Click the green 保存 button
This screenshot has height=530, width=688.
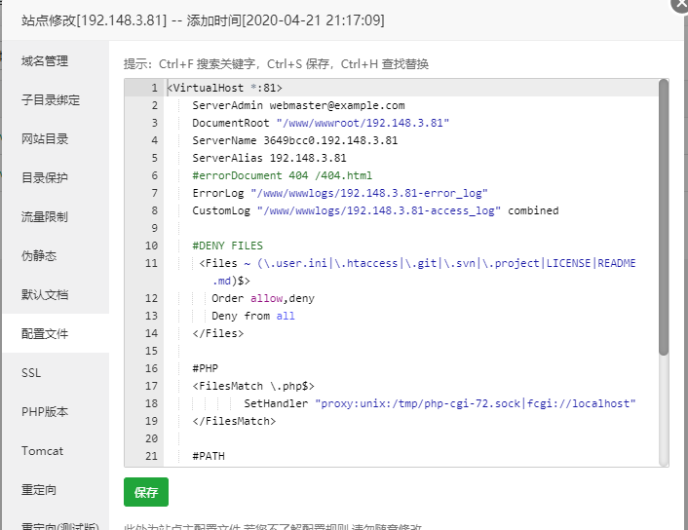point(146,493)
